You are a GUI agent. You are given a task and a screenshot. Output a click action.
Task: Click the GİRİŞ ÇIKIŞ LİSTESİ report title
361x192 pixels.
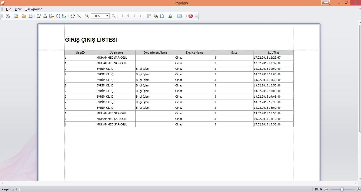pos(91,40)
